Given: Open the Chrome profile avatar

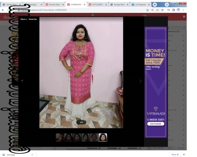Looking at the screenshot, I should [x=178, y=10].
